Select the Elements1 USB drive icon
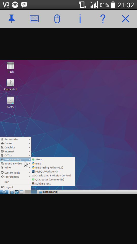 [10, 85]
